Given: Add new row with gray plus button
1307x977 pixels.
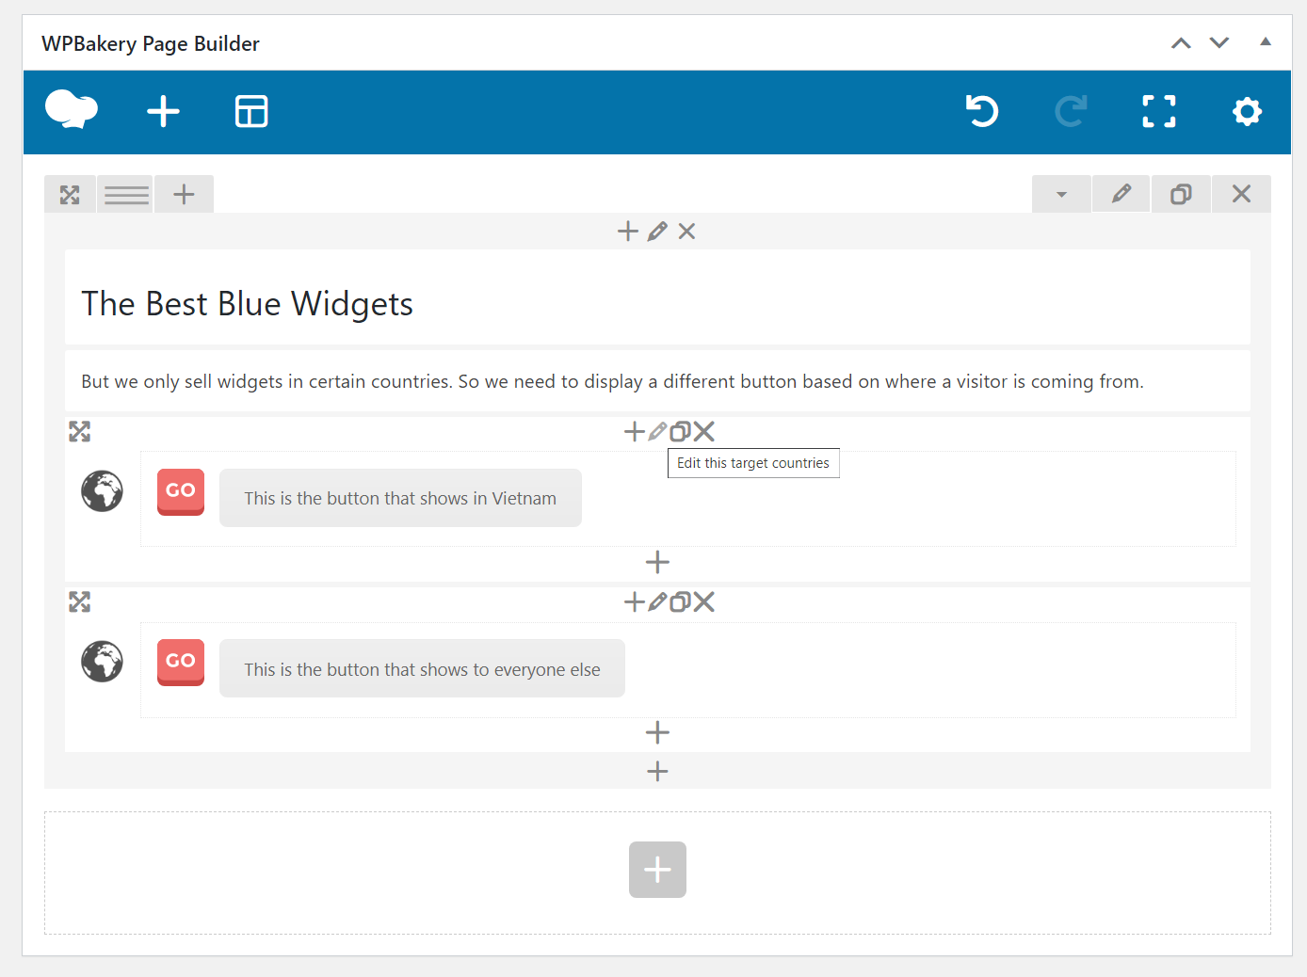Looking at the screenshot, I should 657,870.
